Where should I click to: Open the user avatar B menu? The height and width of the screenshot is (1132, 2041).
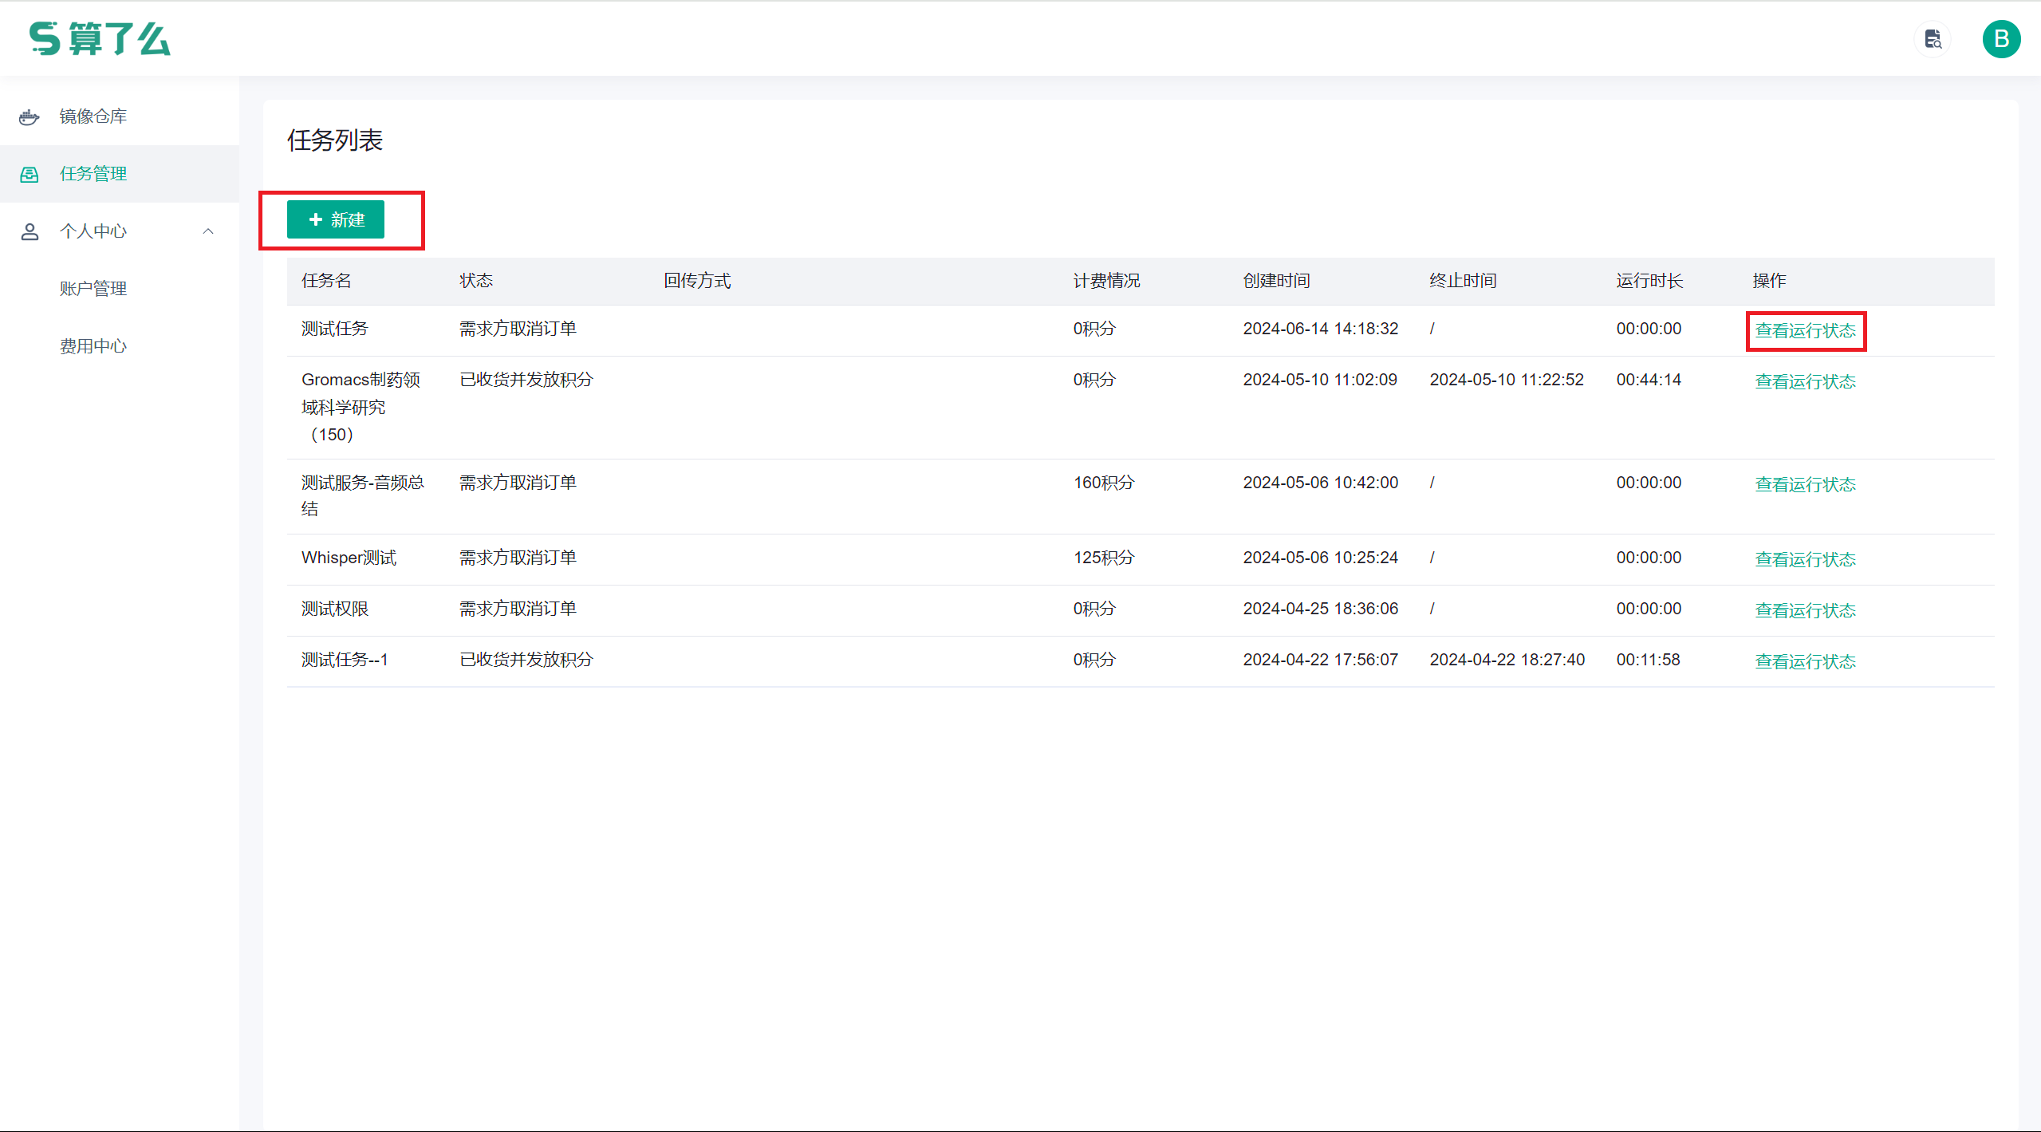point(2001,39)
